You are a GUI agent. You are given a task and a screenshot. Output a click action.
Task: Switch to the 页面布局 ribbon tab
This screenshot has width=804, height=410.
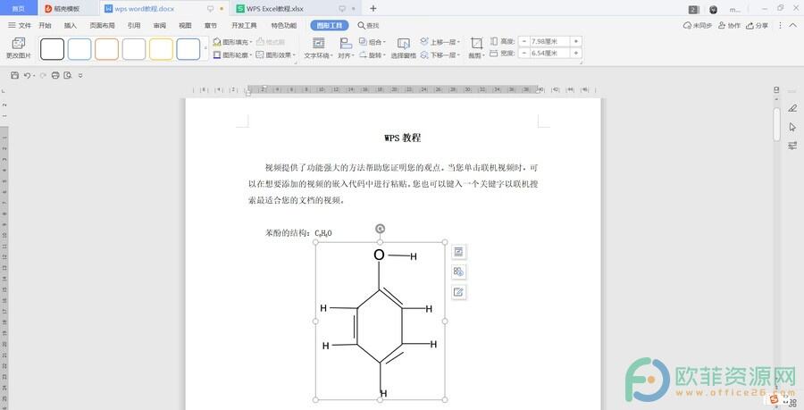pyautogui.click(x=102, y=25)
